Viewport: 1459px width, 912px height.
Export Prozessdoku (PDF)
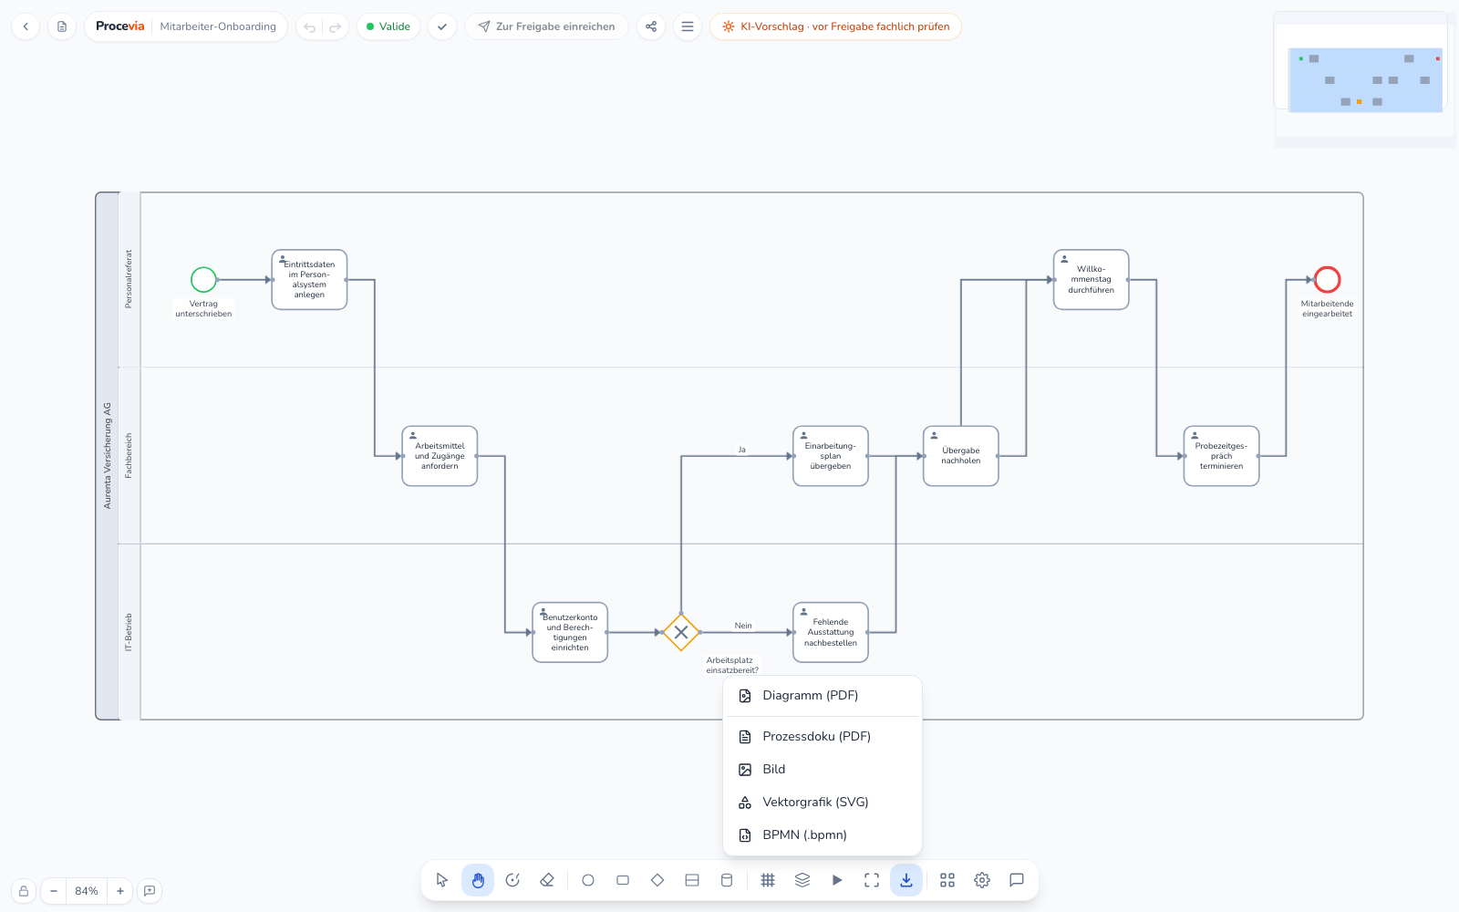click(823, 737)
